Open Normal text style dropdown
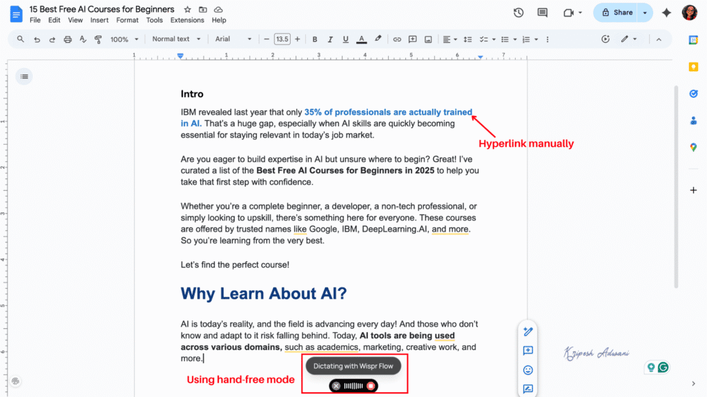707x397 pixels. [x=176, y=39]
